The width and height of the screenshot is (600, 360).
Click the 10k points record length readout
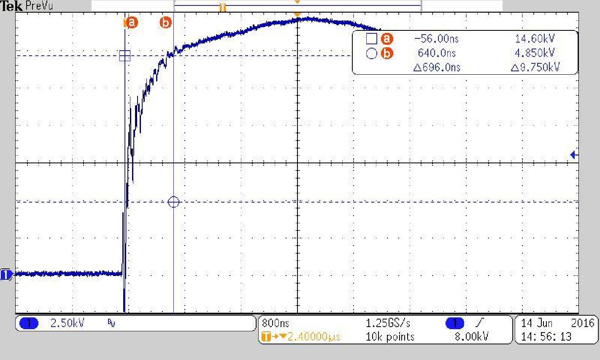[x=390, y=337]
